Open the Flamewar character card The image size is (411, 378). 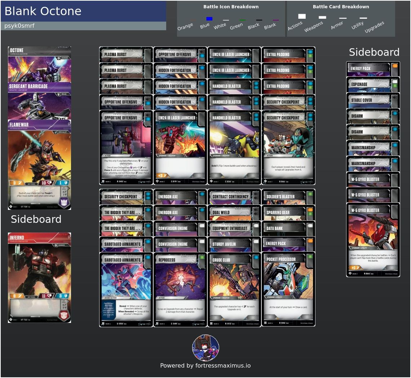click(39, 165)
